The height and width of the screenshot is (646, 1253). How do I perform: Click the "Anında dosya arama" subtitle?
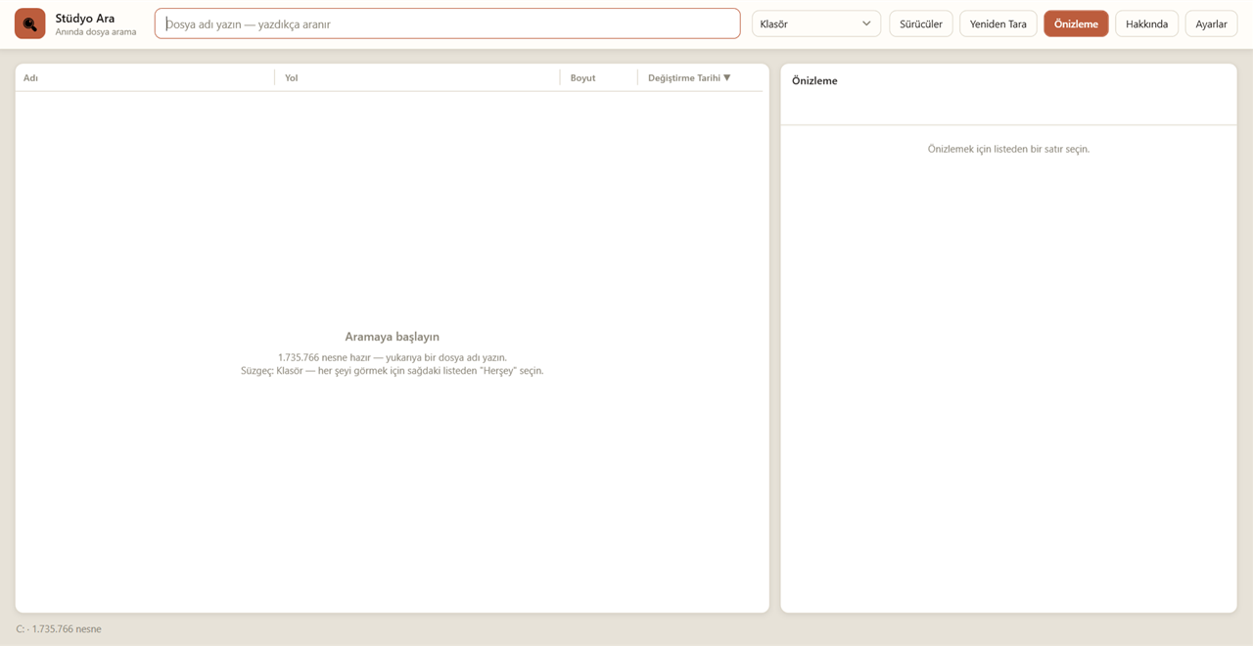click(96, 32)
